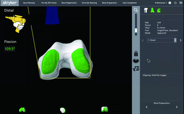Click the magnifier zoom icon
The image size is (184, 114).
tap(136, 10)
